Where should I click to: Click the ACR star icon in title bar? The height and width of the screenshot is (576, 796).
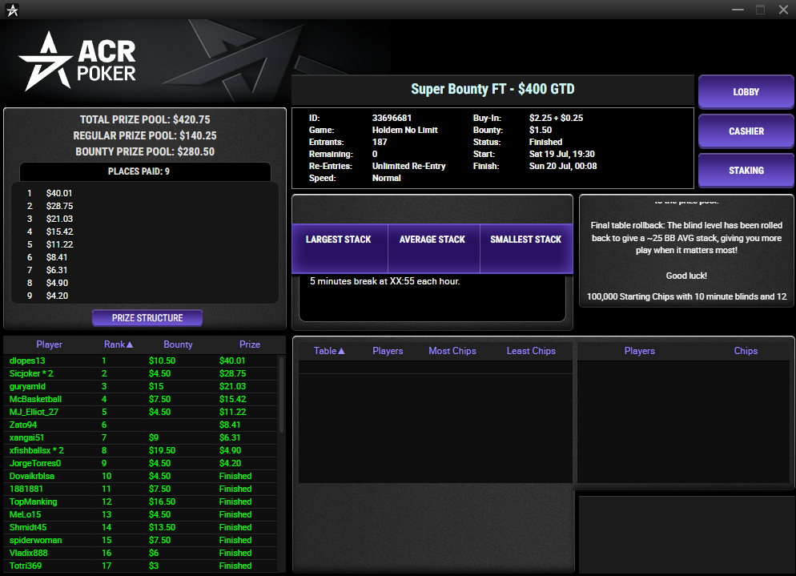click(12, 10)
